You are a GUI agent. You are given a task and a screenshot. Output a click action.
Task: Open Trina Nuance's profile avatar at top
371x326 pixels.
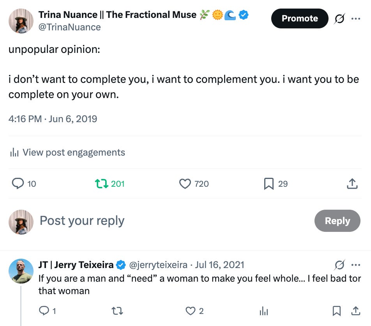pos(21,21)
